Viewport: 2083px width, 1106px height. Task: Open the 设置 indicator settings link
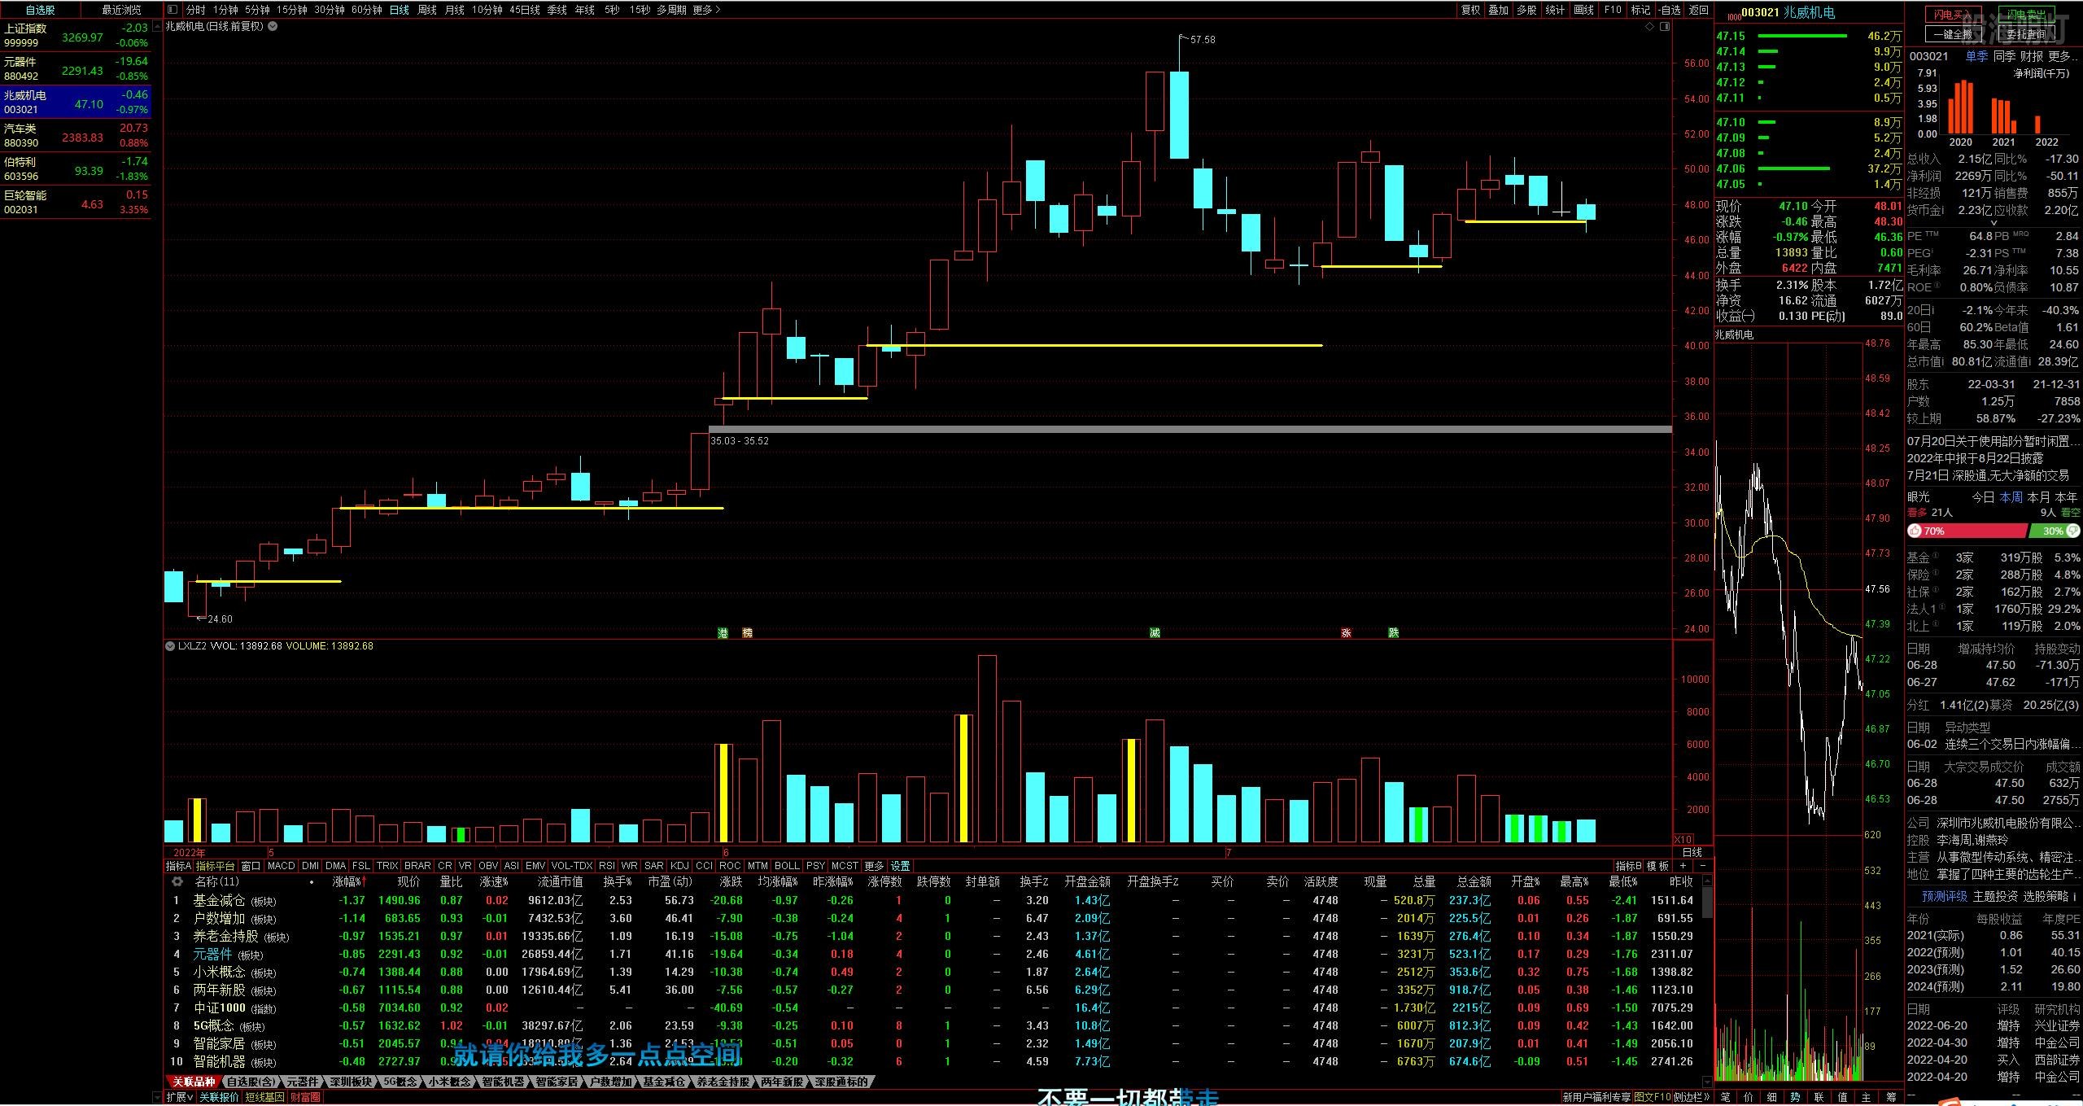(900, 866)
